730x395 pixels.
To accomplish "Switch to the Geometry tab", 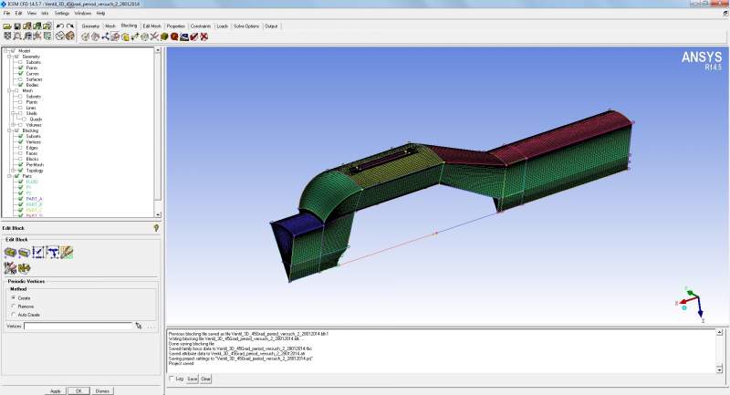I will point(90,26).
